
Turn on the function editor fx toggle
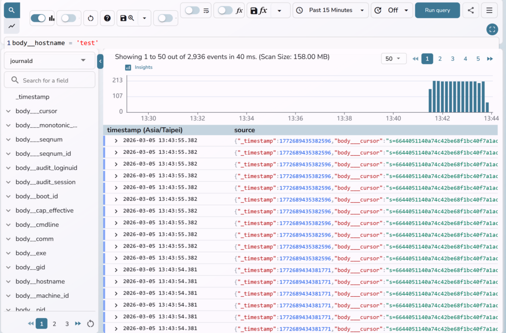pos(225,10)
